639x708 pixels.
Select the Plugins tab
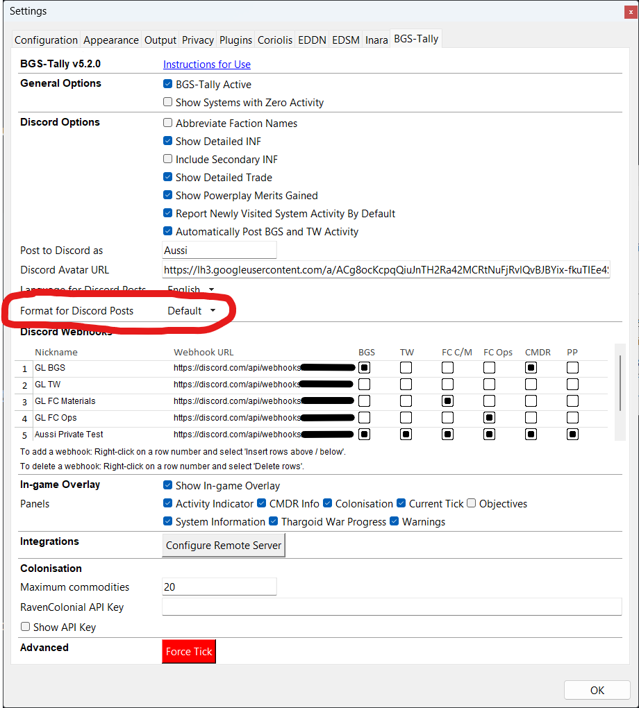pyautogui.click(x=235, y=40)
